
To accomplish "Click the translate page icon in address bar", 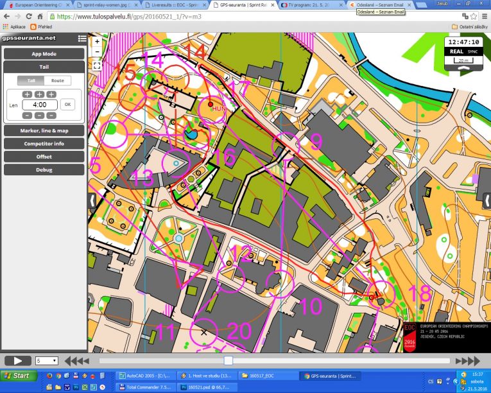I will pyautogui.click(x=465, y=16).
